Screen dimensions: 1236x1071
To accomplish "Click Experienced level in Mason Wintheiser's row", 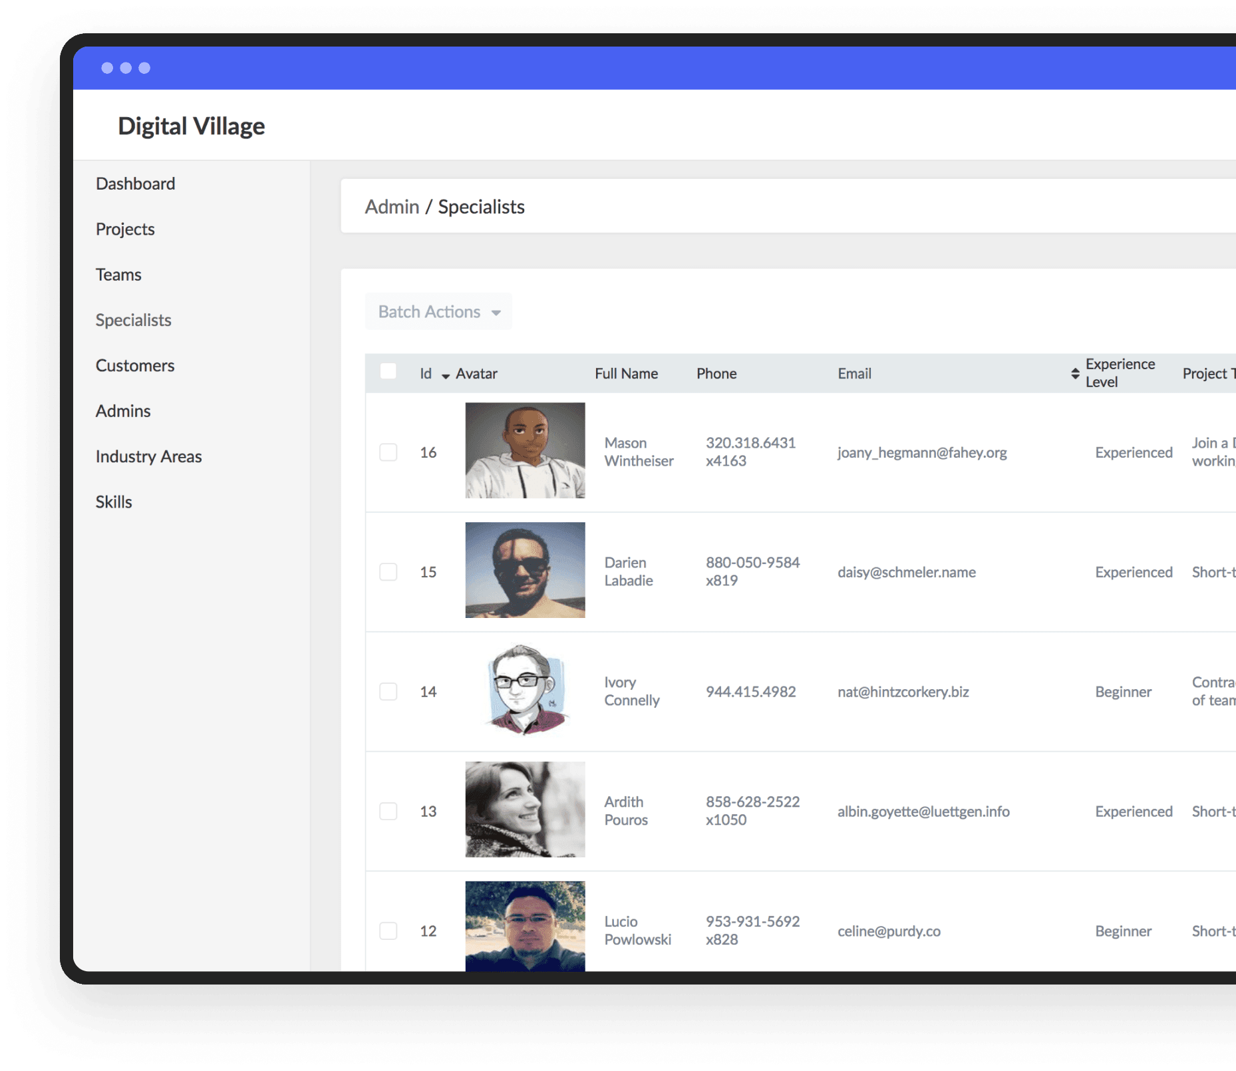I will (x=1134, y=452).
